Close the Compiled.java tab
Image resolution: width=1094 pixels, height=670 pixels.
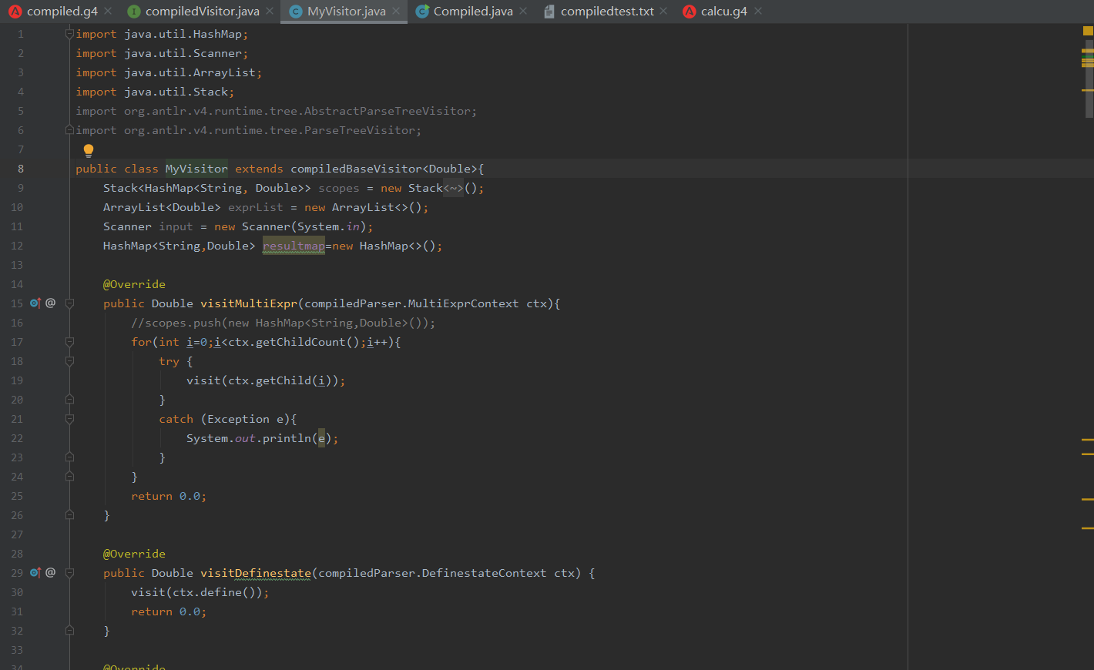tap(523, 11)
